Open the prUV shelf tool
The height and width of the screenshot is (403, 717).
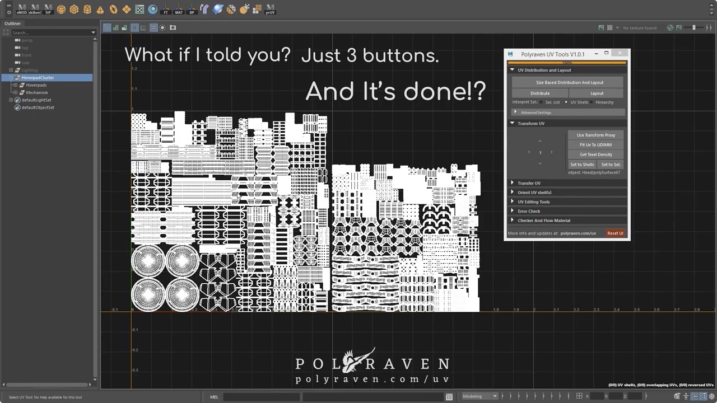click(x=270, y=9)
